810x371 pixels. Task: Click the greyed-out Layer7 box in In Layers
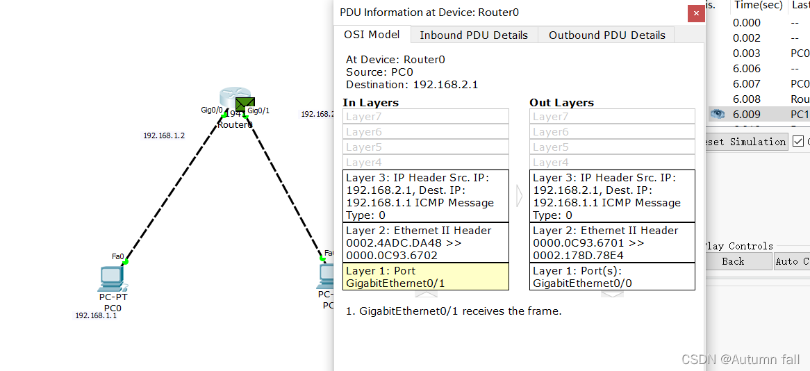pos(426,116)
